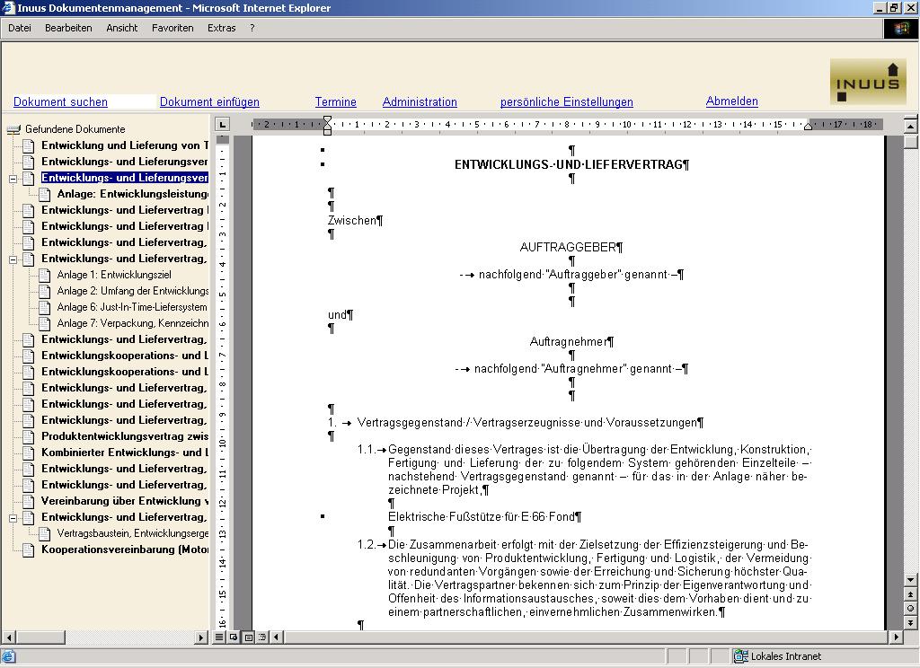This screenshot has height=668, width=920.
Task: Click the Windows flag throbber icon
Action: click(901, 28)
